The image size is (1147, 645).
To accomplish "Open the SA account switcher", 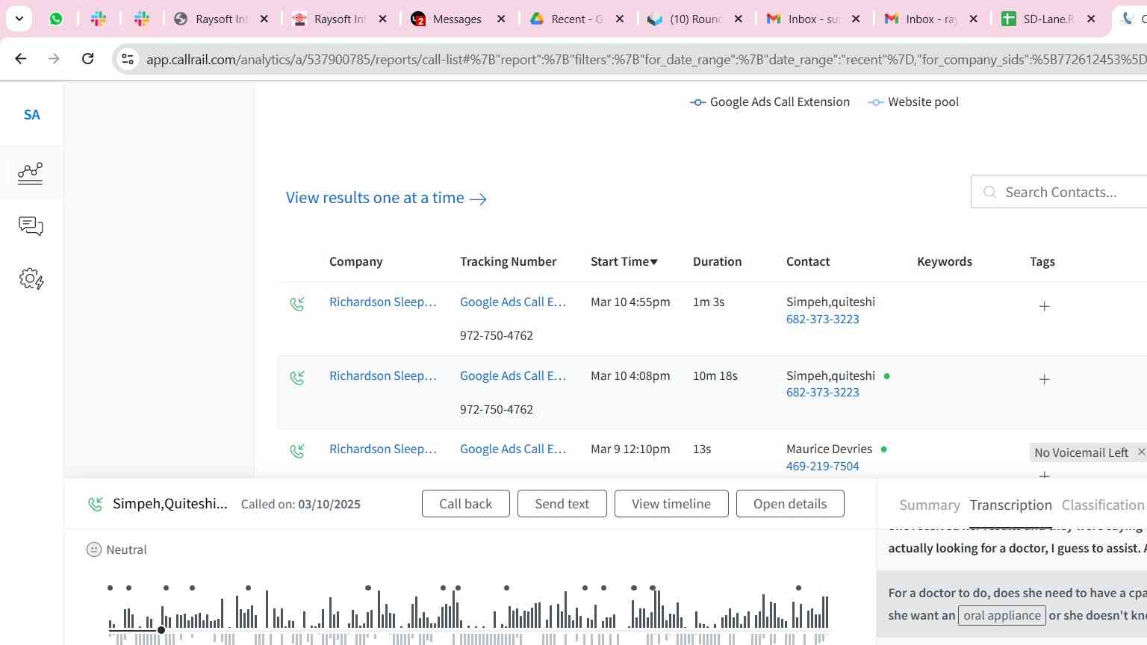I will [31, 115].
